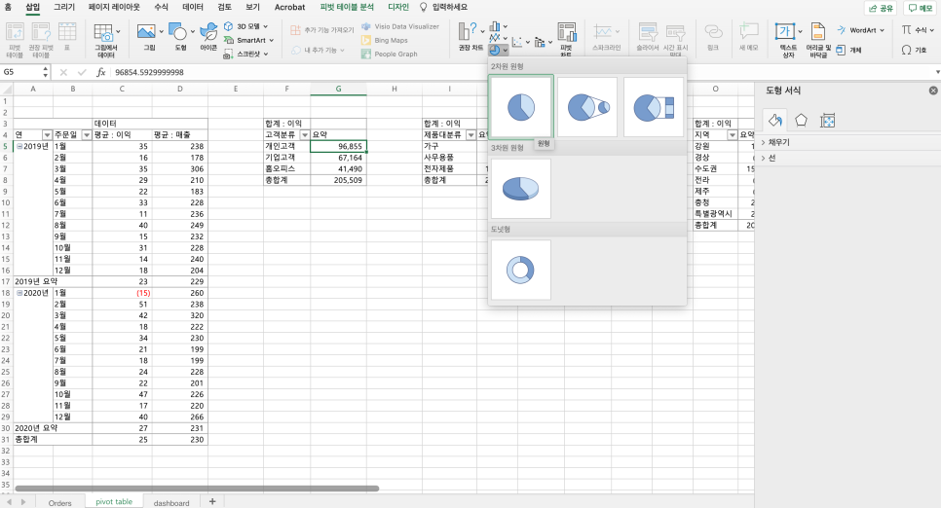Image resolution: width=941 pixels, height=508 pixels.
Task: Switch to the 그리기 tab
Action: click(x=64, y=7)
